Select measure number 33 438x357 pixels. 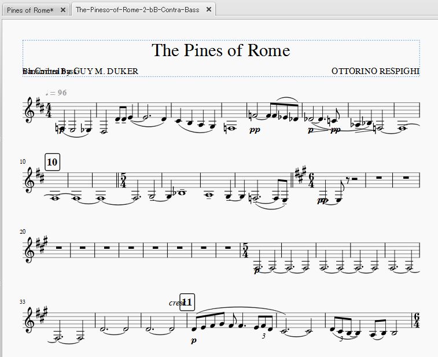point(23,301)
